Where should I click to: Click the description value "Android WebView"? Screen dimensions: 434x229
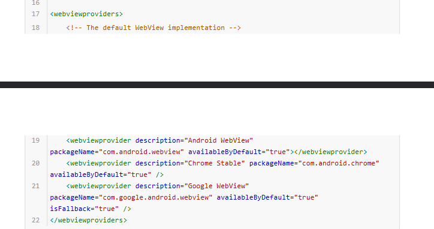(x=219, y=140)
